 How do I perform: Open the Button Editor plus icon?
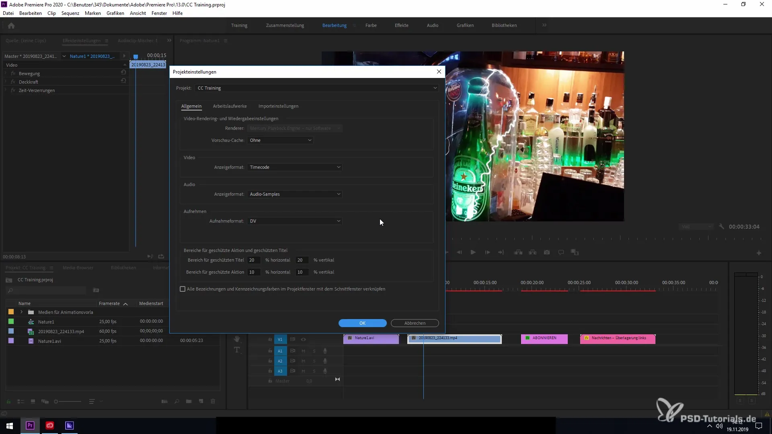coord(759,253)
